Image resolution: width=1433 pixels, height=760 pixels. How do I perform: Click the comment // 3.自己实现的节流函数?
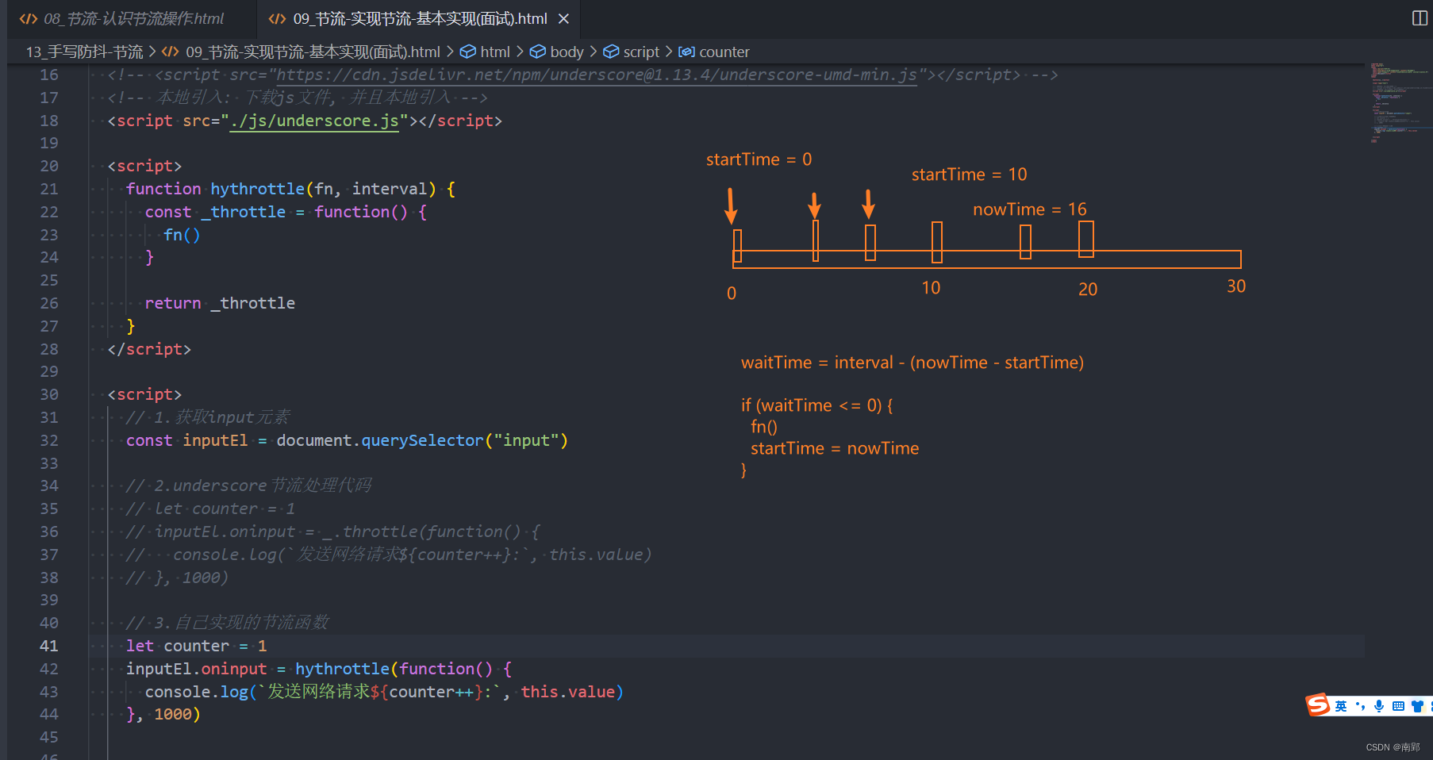coord(227,623)
